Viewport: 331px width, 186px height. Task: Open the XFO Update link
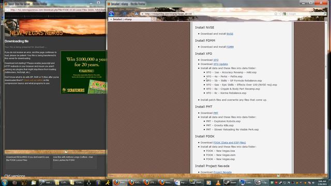click(x=221, y=64)
